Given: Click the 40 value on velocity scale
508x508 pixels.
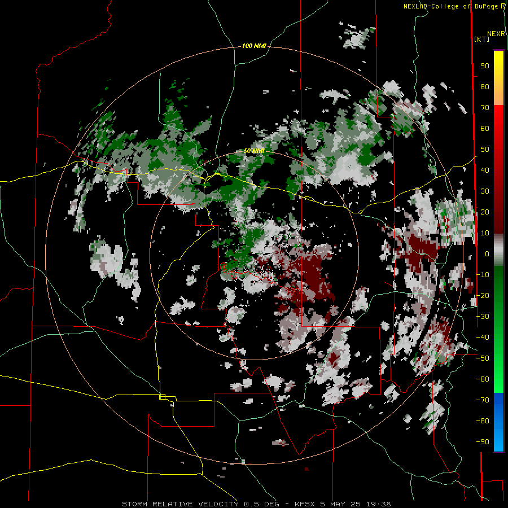Looking at the screenshot, I should [x=485, y=170].
